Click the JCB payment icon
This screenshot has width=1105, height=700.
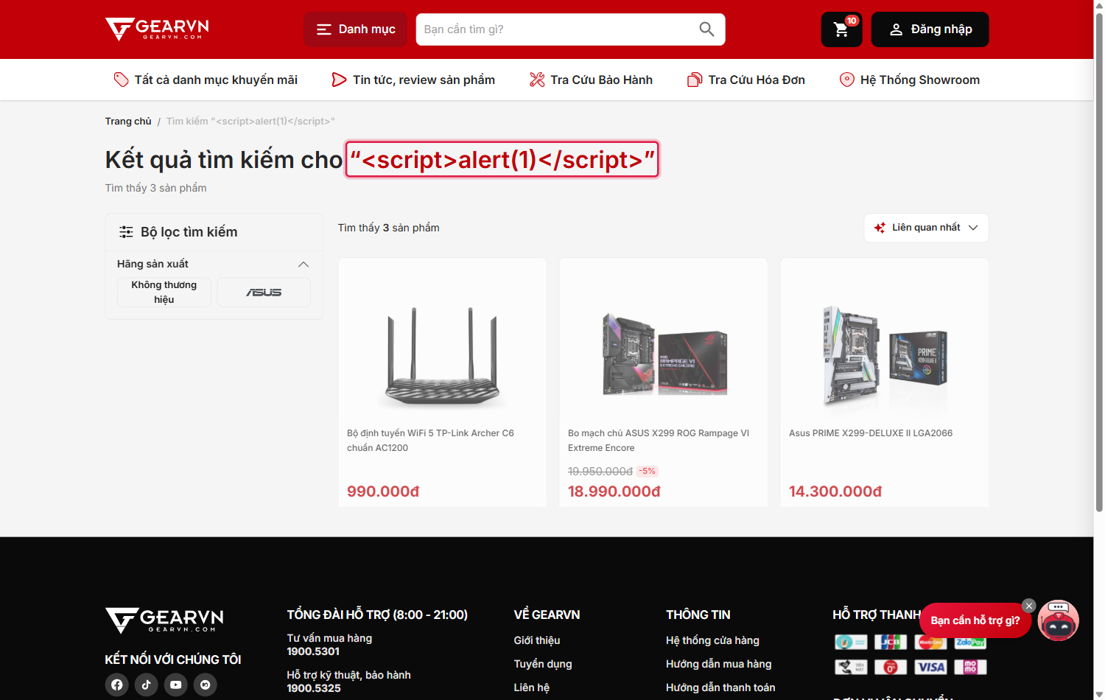click(x=891, y=643)
